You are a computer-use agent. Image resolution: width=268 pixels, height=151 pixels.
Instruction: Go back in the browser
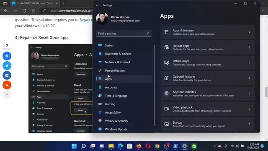pyautogui.click(x=6, y=10)
